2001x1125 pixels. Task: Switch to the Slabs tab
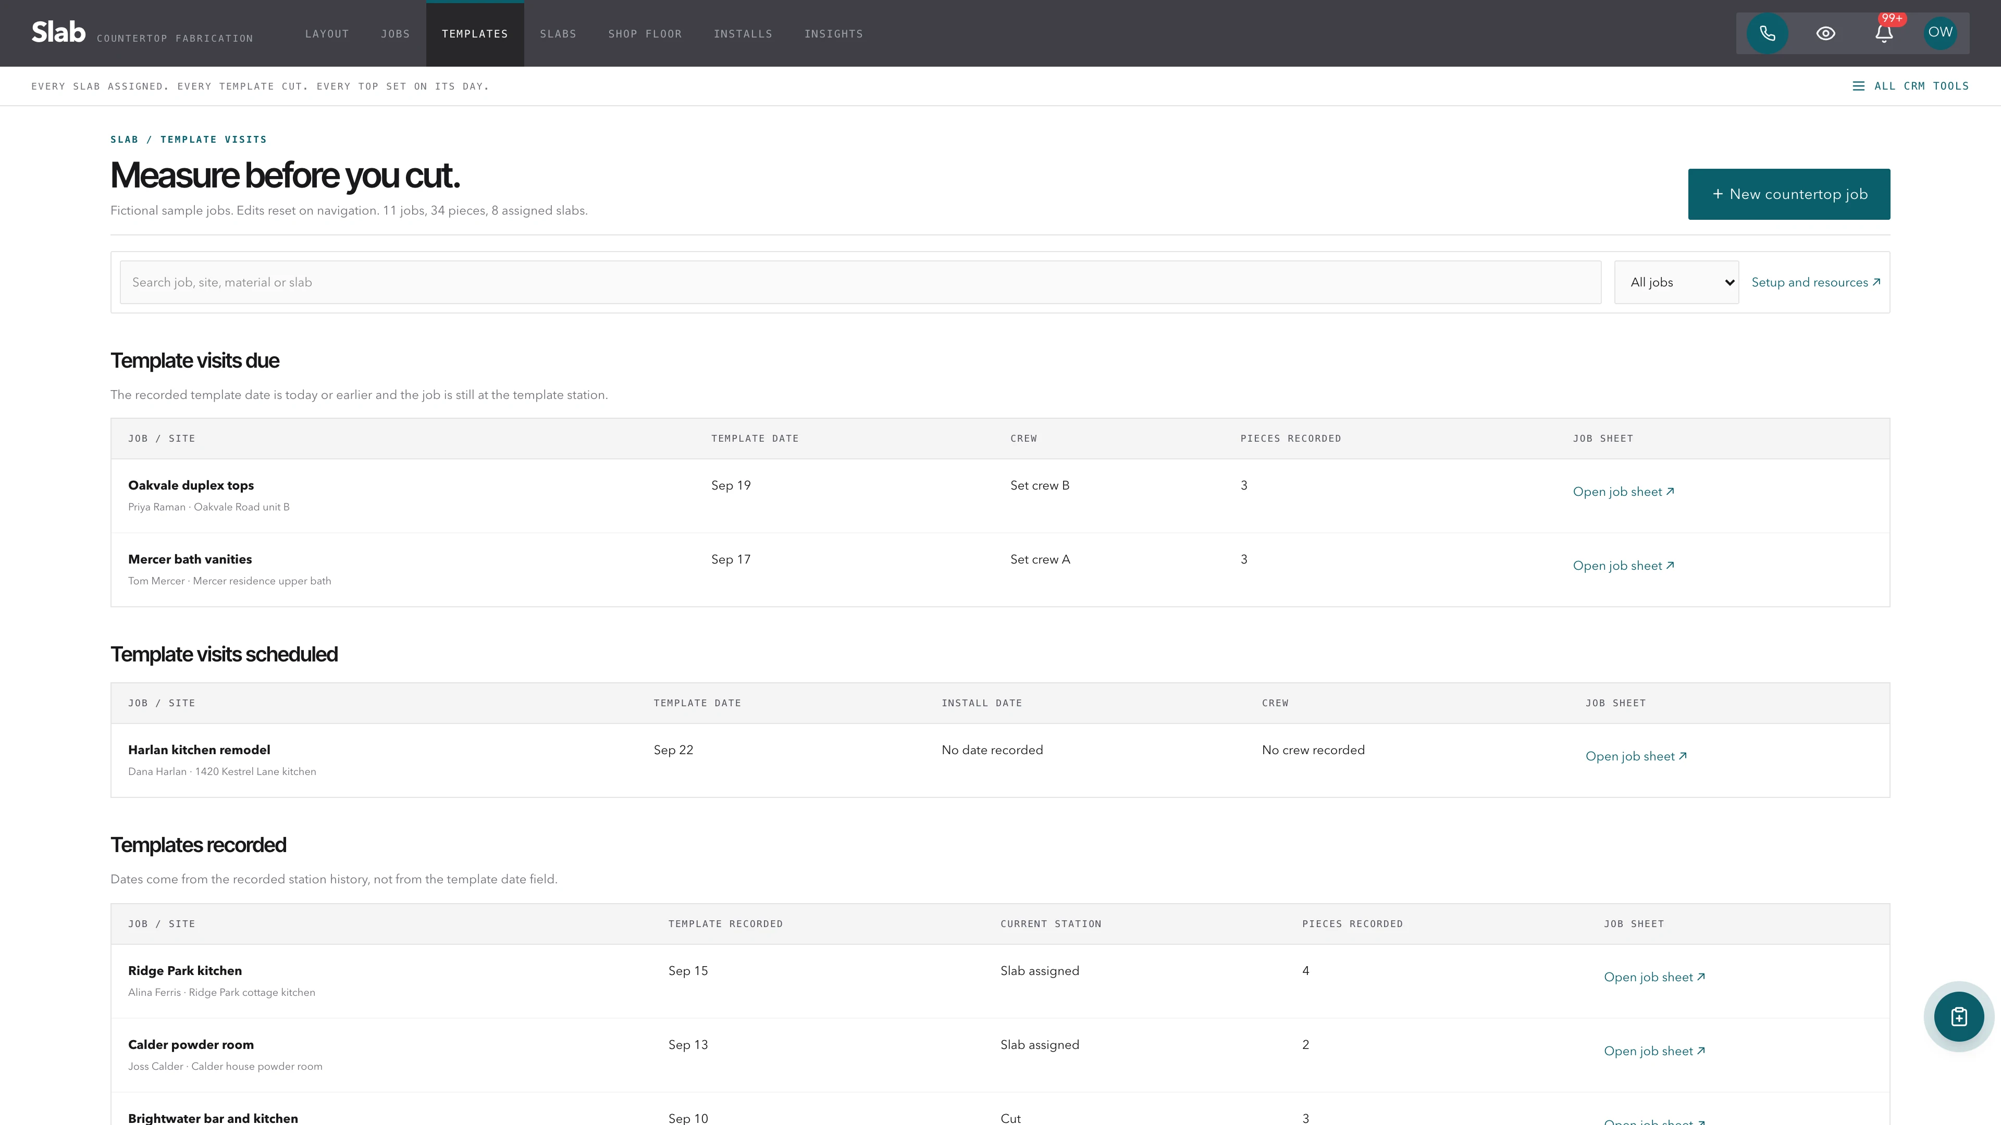click(558, 33)
